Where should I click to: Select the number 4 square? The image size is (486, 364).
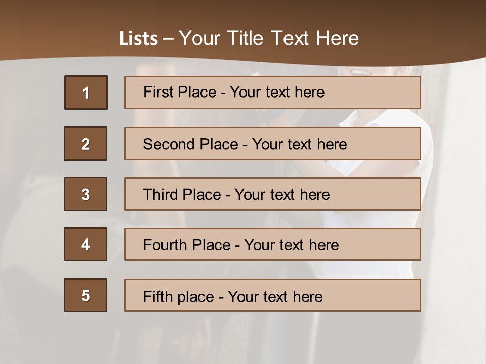point(86,244)
